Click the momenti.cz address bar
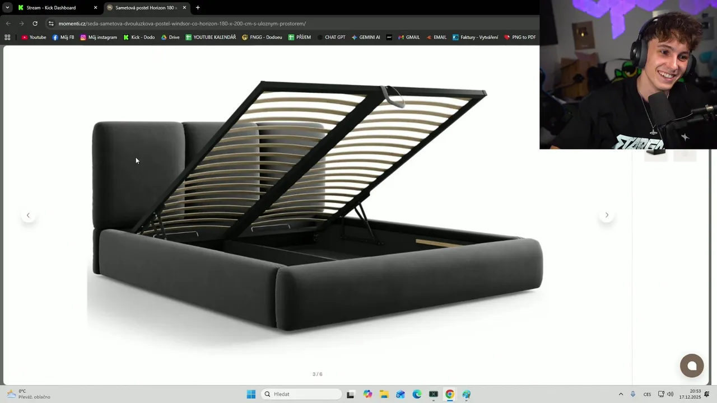Screen dimensions: 717x403 291,24
